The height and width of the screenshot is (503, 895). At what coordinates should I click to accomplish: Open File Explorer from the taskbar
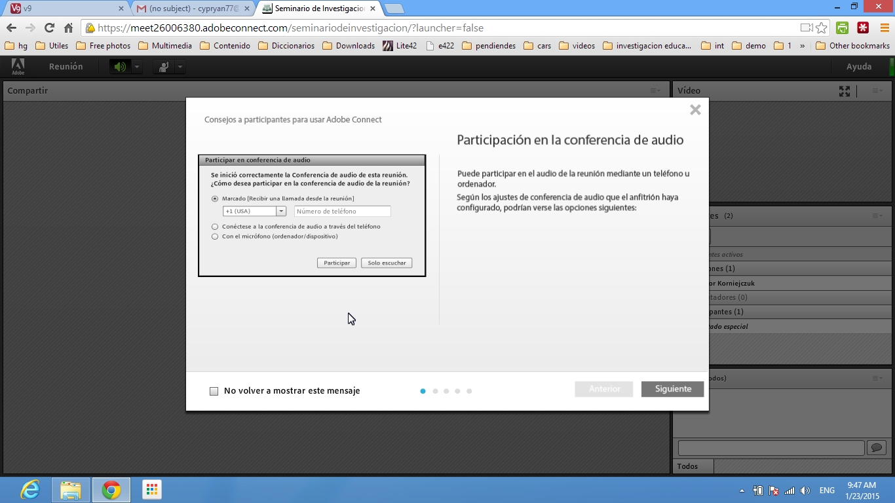pyautogui.click(x=71, y=490)
